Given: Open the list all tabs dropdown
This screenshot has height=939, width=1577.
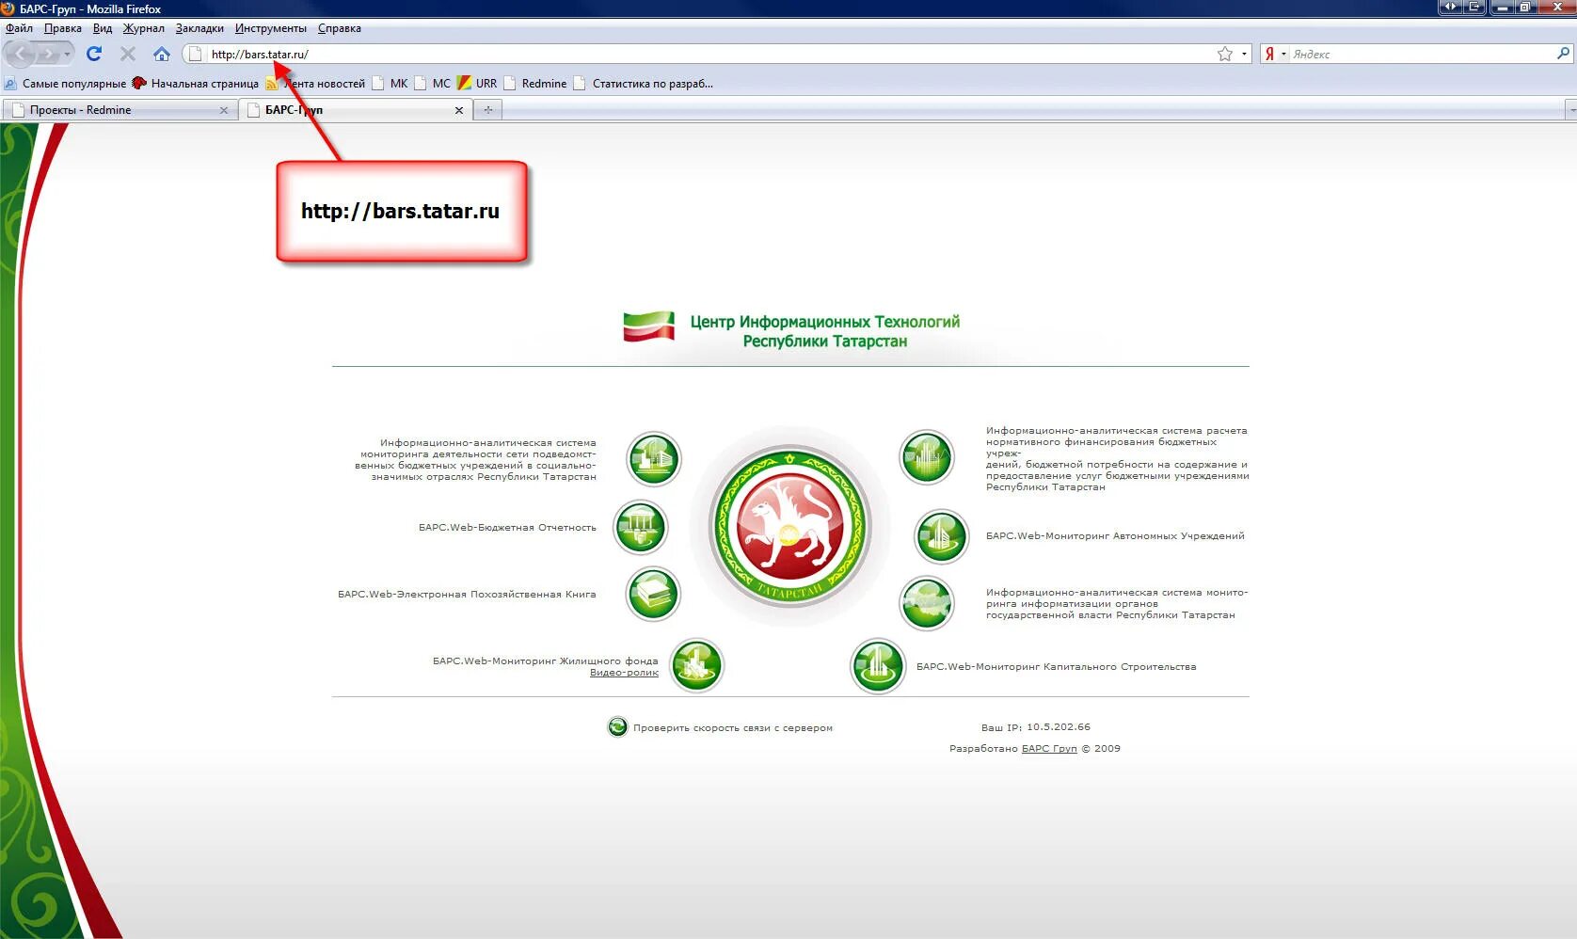Looking at the screenshot, I should 1570,110.
